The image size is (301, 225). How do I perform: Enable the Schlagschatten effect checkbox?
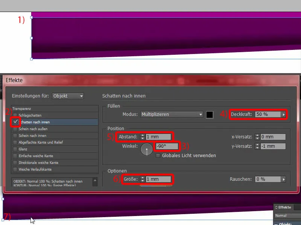[x=15, y=115]
